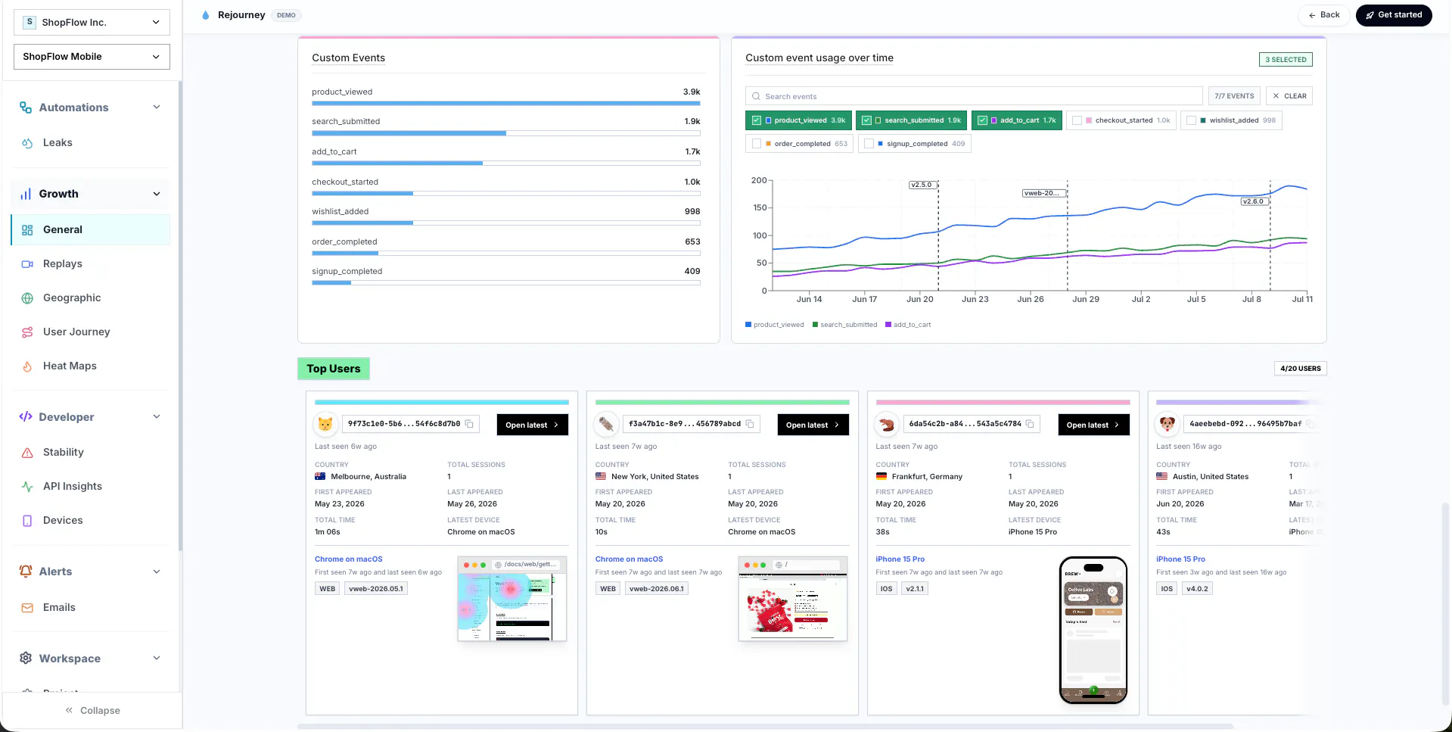Click the v2.5.0 release marker on chart

pyautogui.click(x=922, y=185)
